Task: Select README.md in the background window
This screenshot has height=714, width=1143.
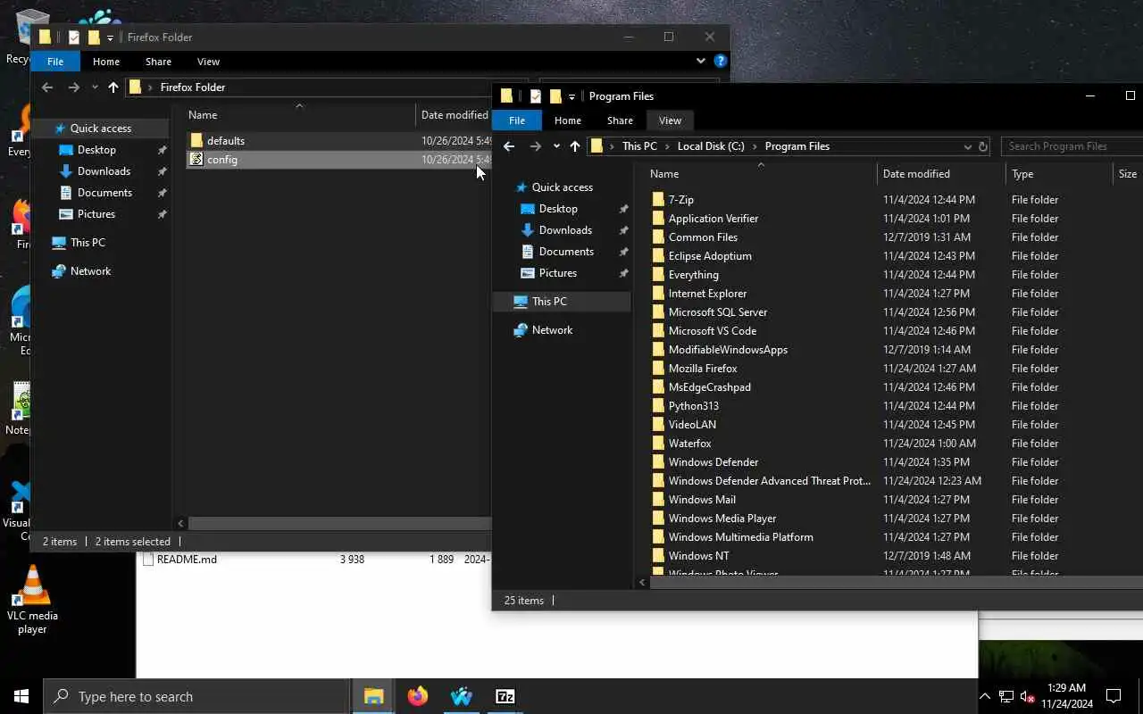Action: 187,560
